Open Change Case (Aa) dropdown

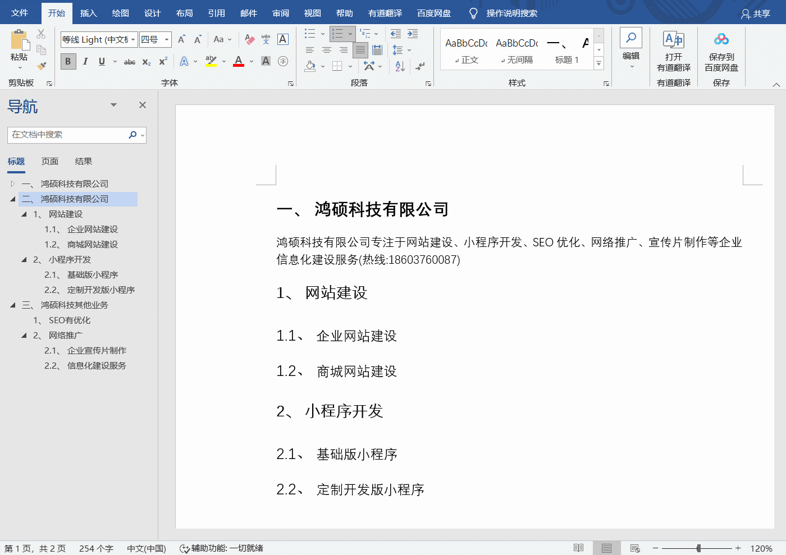coord(222,39)
